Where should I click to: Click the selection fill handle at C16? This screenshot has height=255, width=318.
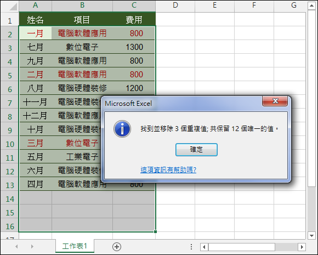155,231
